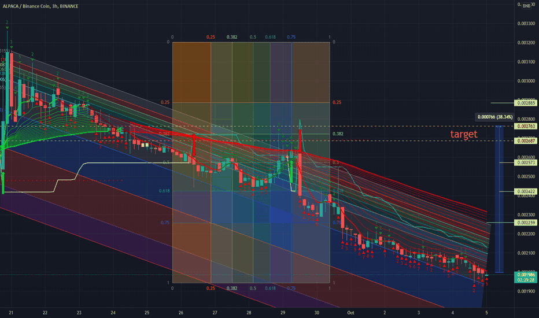
Task: Click the 0.002100 price axis tick
Action: [526, 253]
